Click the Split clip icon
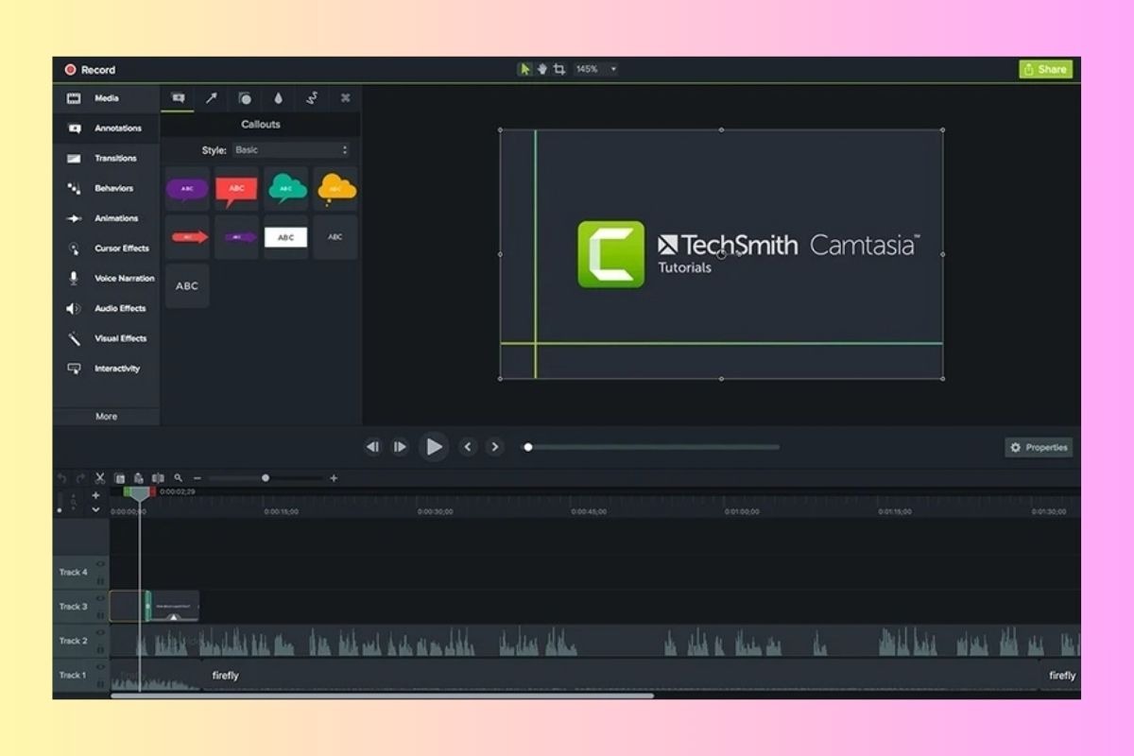1134x756 pixels. [158, 478]
